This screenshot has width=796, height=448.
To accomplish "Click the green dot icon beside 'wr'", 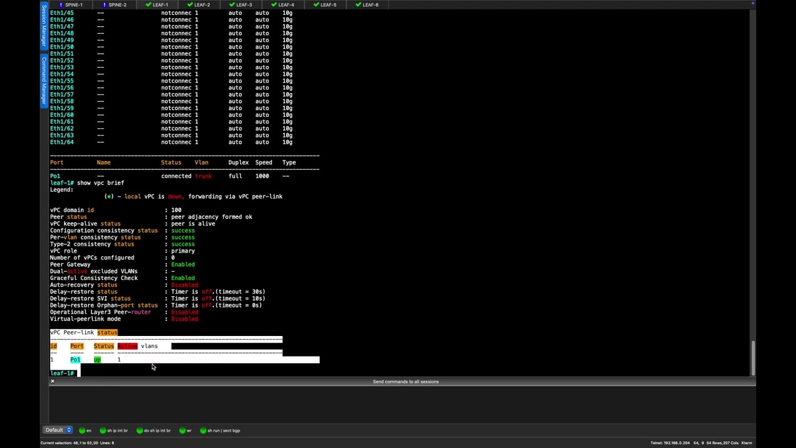I will point(182,431).
